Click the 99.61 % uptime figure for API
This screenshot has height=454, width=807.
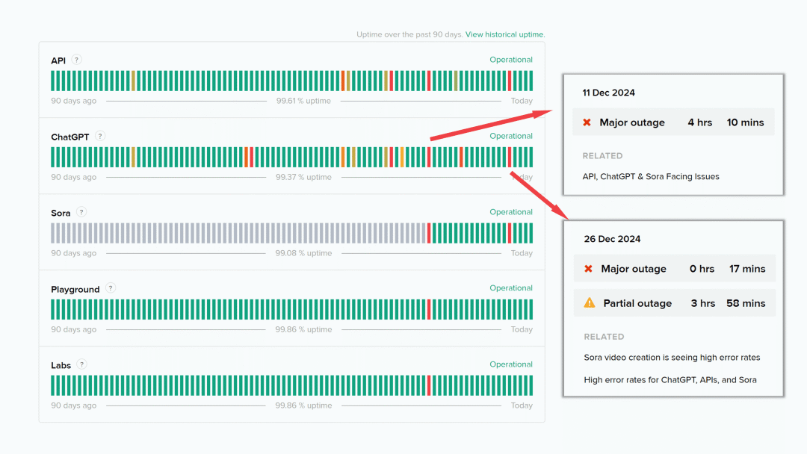(303, 101)
